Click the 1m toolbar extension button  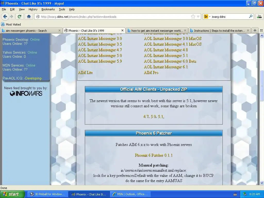259,16
